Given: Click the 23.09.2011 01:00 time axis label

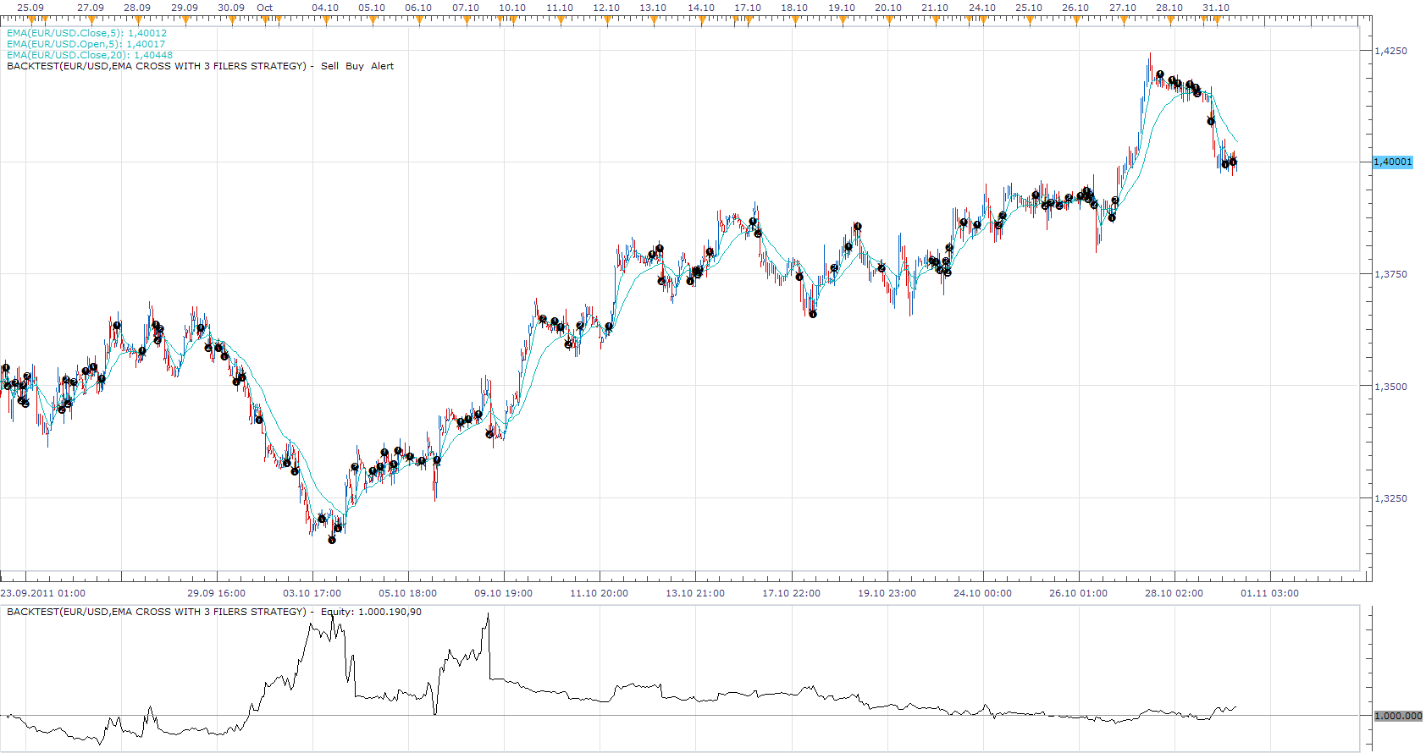Looking at the screenshot, I should pos(43,593).
